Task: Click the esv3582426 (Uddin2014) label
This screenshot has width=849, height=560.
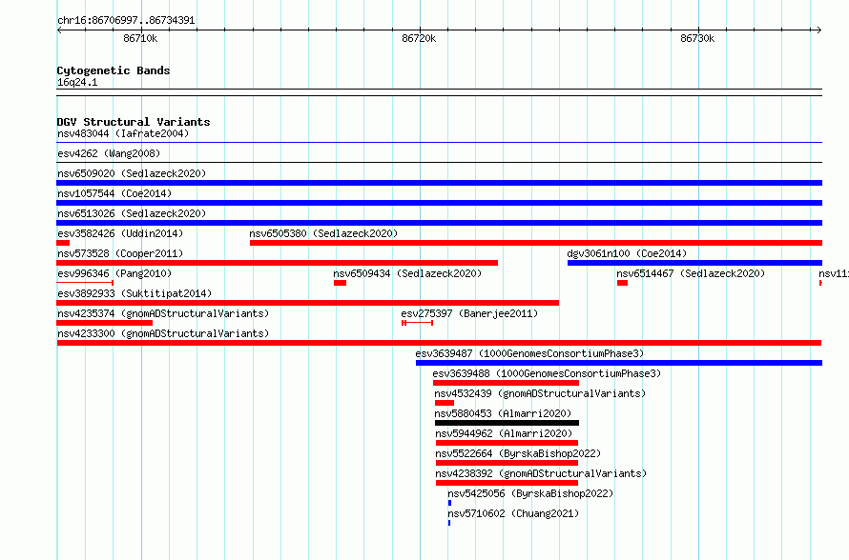Action: point(120,233)
